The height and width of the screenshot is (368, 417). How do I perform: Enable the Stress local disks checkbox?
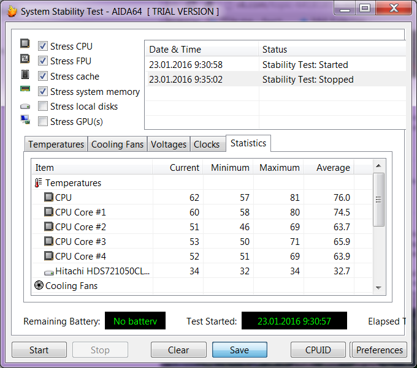click(43, 106)
